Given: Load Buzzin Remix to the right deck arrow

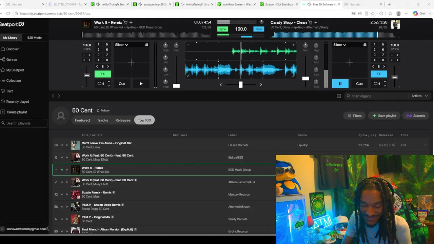Looking at the screenshot, I should 67,195.
